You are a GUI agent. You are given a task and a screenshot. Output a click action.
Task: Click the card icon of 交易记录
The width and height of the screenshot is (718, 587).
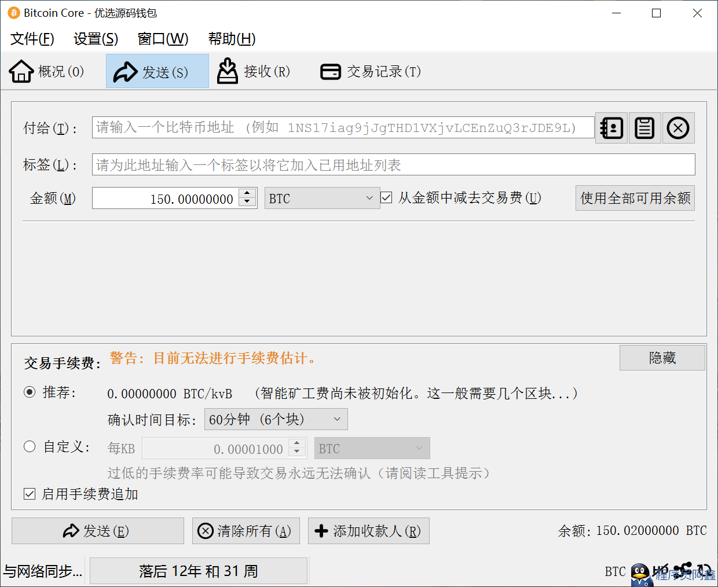[331, 72]
